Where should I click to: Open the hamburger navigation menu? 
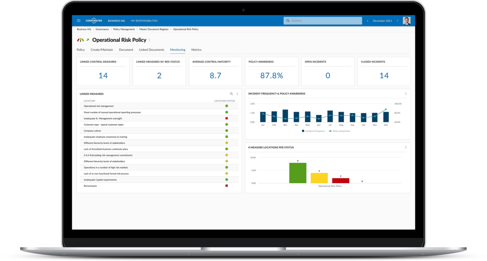click(79, 20)
